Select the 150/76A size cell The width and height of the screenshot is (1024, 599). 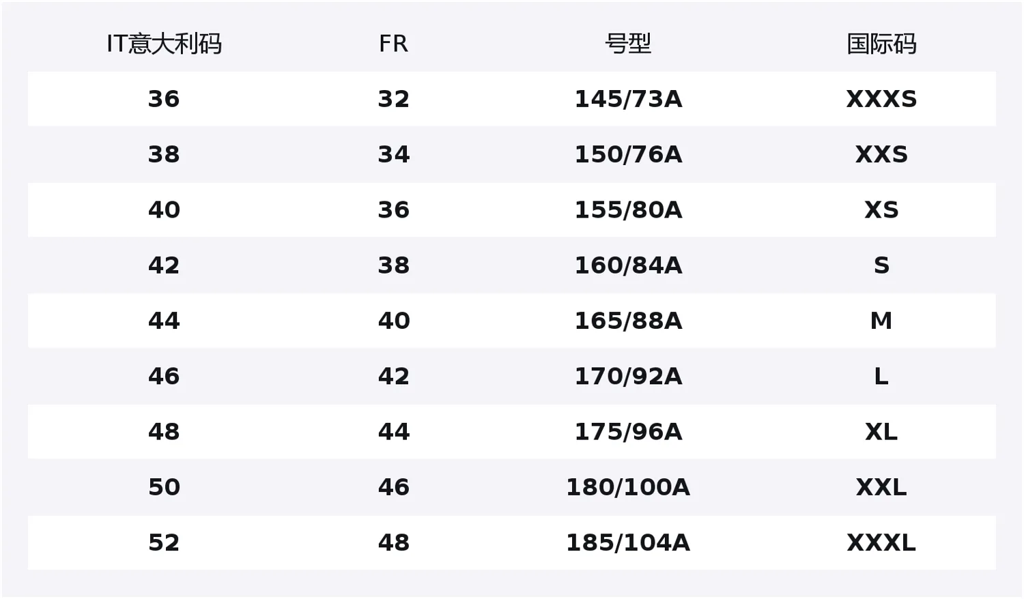pyautogui.click(x=628, y=154)
